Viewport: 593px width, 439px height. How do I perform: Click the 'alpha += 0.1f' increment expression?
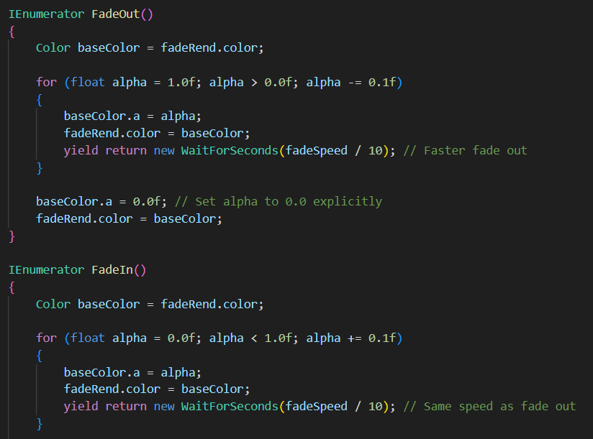tap(353, 338)
